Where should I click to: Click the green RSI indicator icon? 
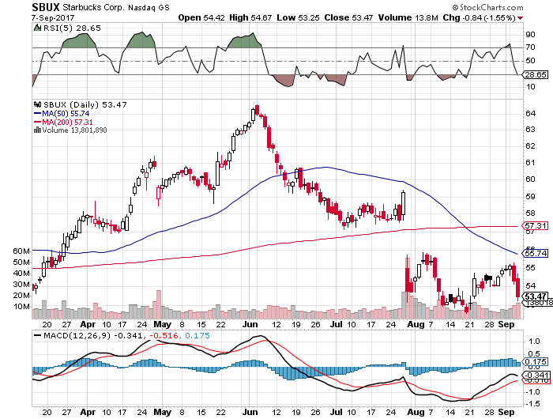tap(37, 28)
